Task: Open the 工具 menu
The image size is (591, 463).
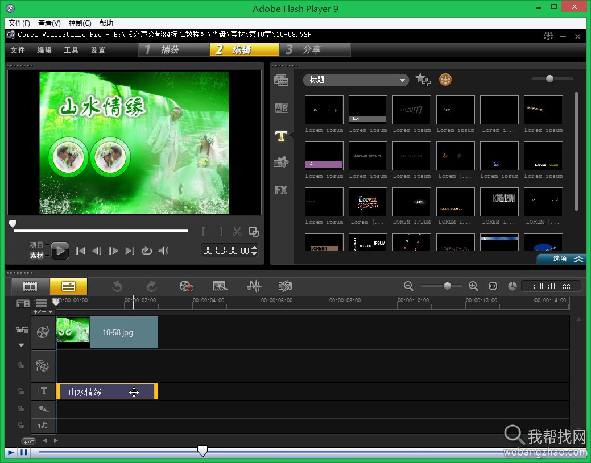Action: [71, 50]
